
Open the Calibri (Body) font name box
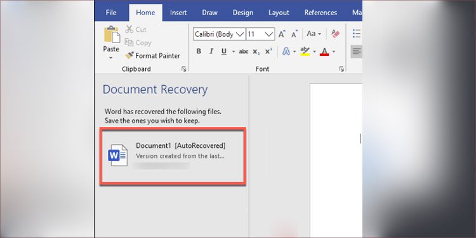coord(219,34)
